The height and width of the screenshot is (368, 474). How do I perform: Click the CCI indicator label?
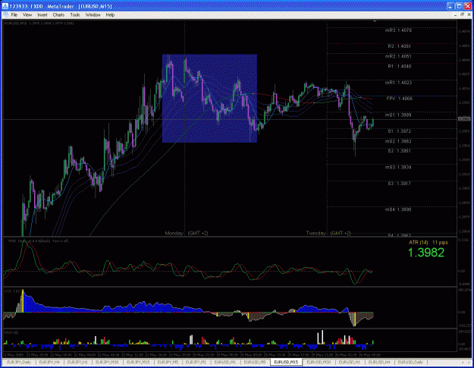[14, 291]
